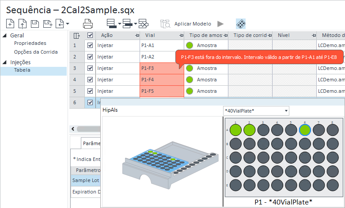Click the Aplicar Modelo button
Image resolution: width=345 pixels, height=208 pixels.
(193, 24)
